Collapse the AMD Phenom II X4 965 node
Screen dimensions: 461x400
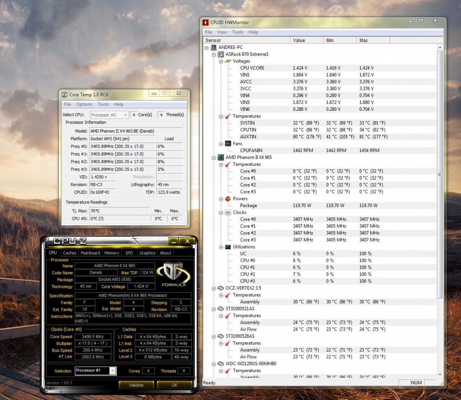point(214,158)
